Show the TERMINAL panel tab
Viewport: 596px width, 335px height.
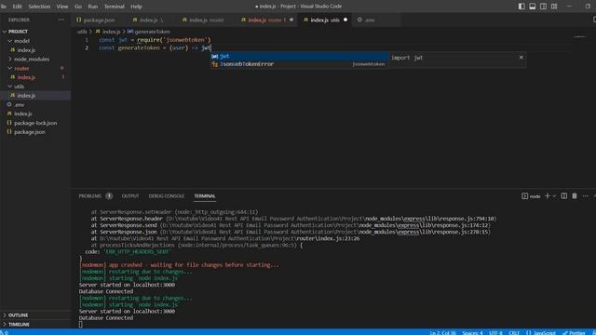point(205,196)
